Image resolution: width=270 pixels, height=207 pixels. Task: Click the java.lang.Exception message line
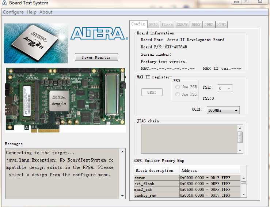[x=60, y=160]
